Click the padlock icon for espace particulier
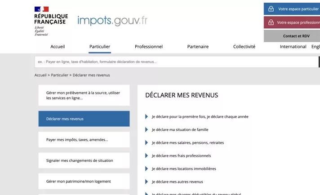This screenshot has height=195, width=320. [271, 9]
